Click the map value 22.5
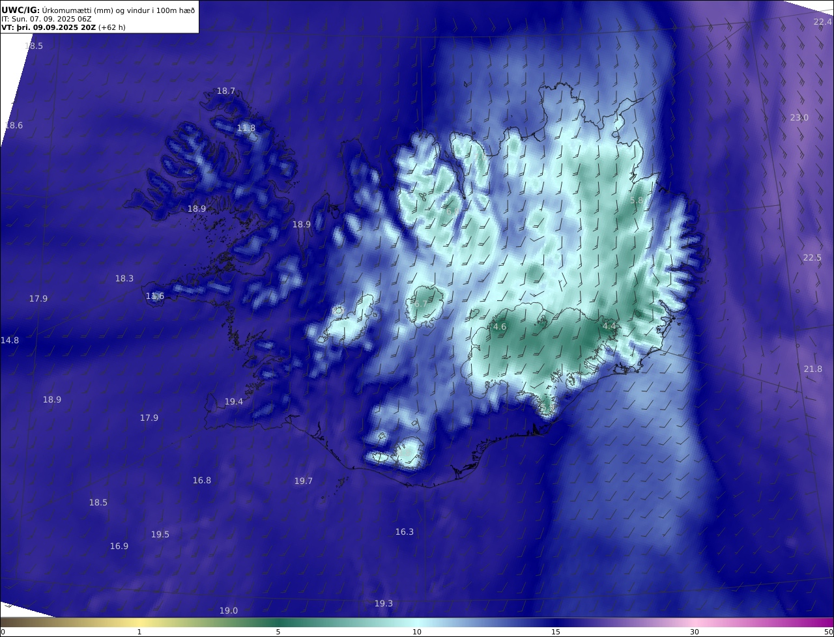This screenshot has height=637, width=834. coord(812,258)
